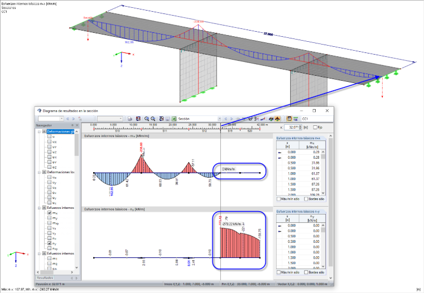
Task: Enable the vx checkbox in navigator
Action: click(x=50, y=228)
